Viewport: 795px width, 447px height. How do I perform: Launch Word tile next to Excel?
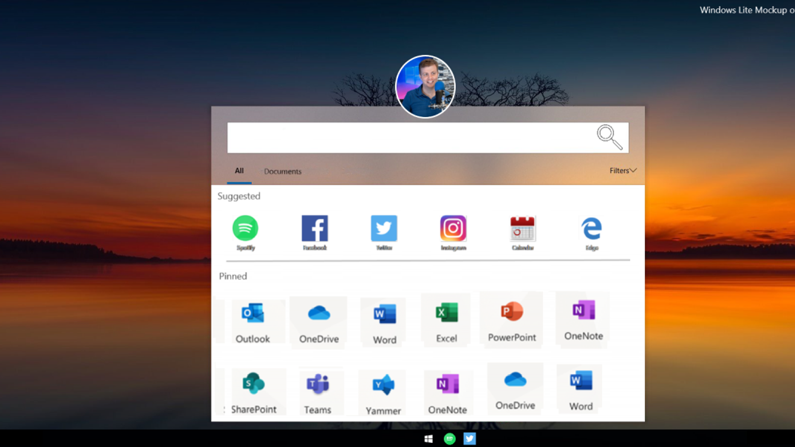(x=385, y=323)
